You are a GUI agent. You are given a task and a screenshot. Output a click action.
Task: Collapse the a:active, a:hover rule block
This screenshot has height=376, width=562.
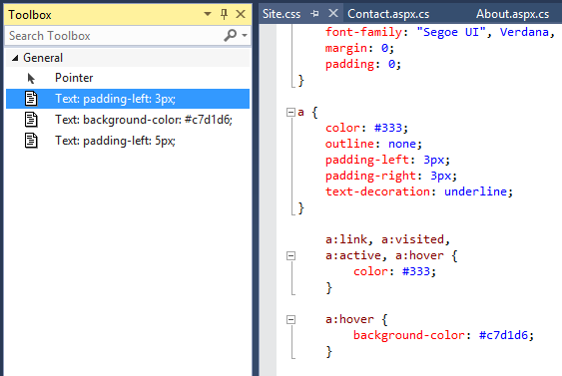(x=291, y=255)
